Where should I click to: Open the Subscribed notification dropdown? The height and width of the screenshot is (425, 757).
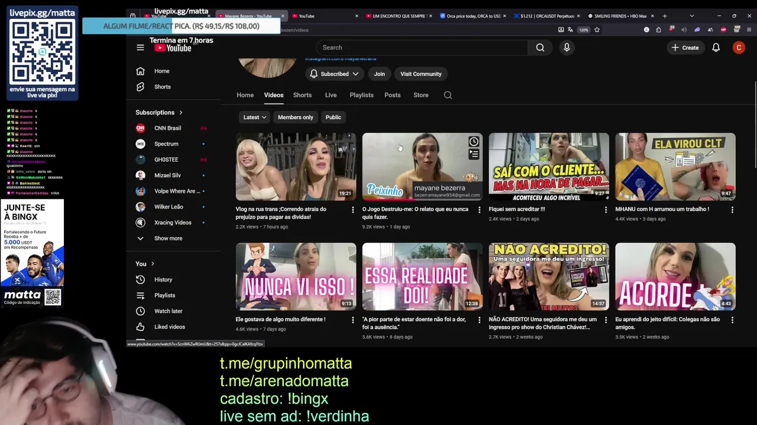[334, 74]
